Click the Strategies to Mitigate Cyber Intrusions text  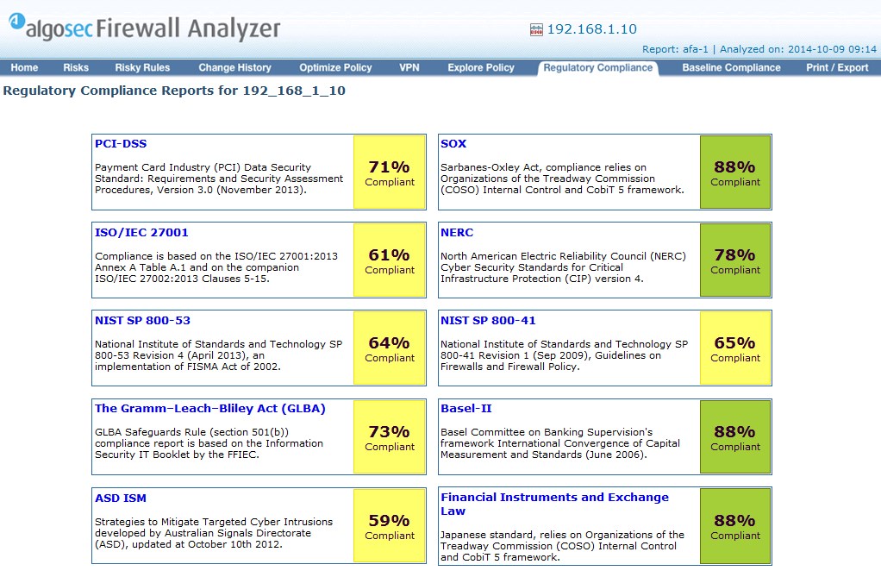pyautogui.click(x=214, y=533)
